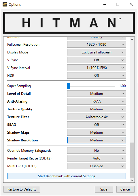The width and height of the screenshot is (138, 196).
Task: Click the HITMAN logo banner
Action: pos(69,23)
